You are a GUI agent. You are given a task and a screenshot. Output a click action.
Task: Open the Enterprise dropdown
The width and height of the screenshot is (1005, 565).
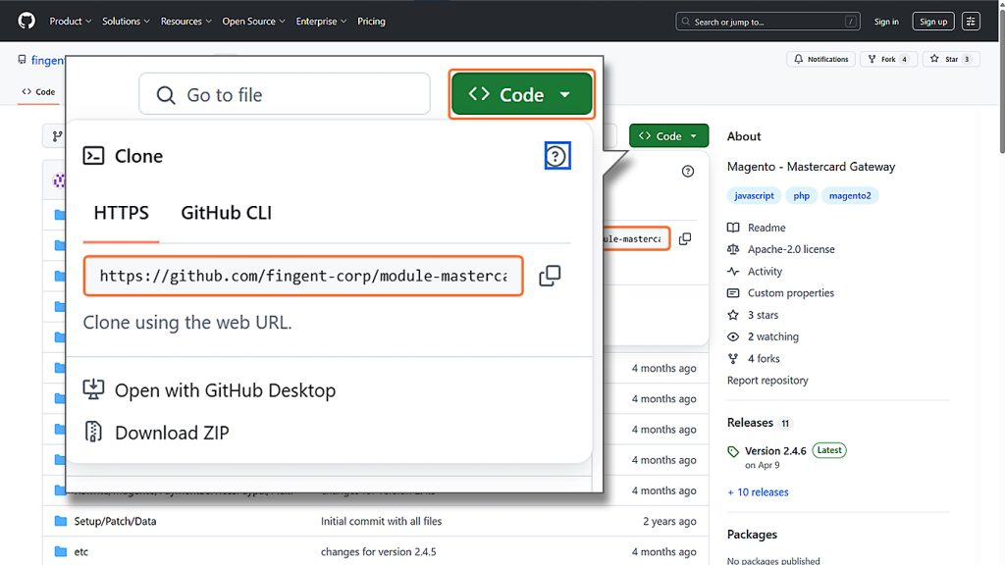321,21
